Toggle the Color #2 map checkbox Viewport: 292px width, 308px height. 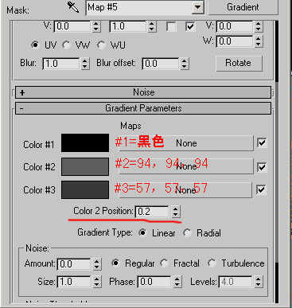pos(262,167)
